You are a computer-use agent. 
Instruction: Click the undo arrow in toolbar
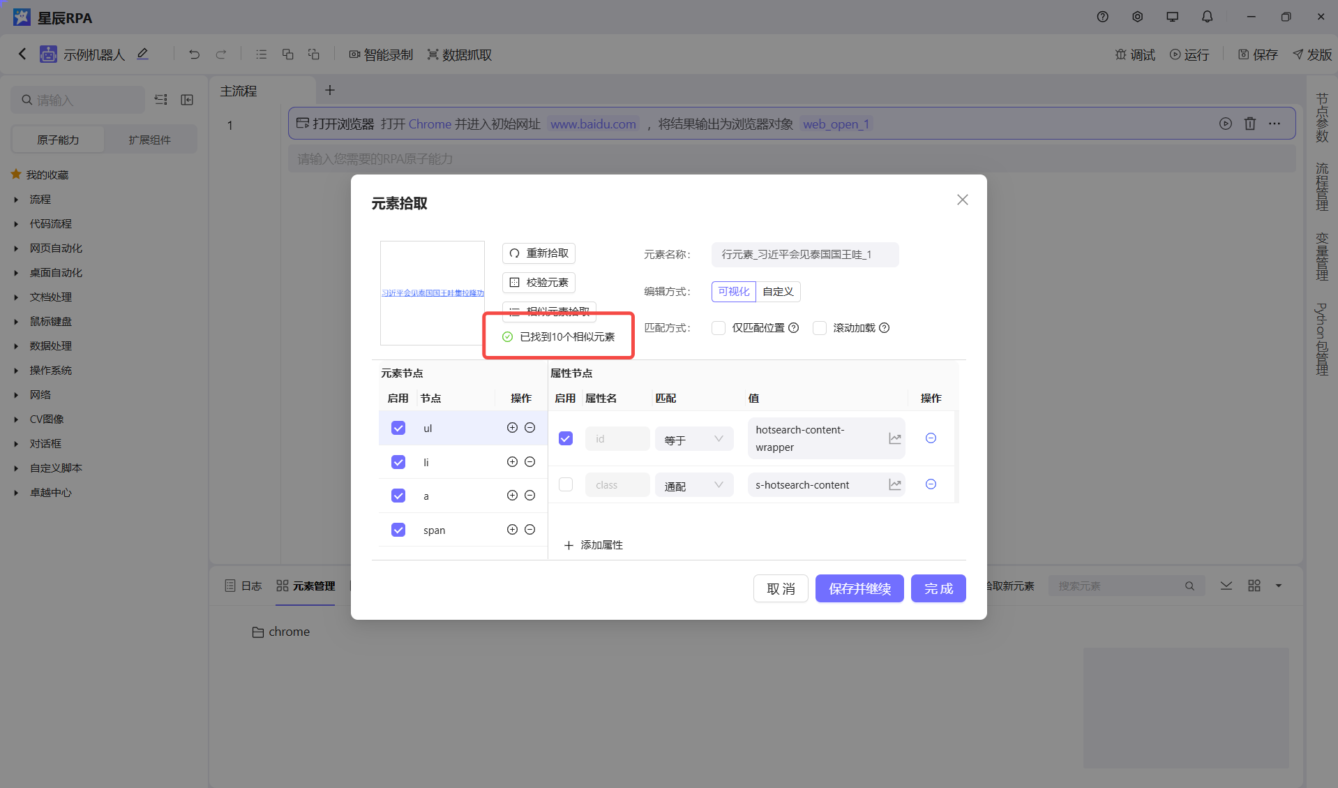click(194, 54)
